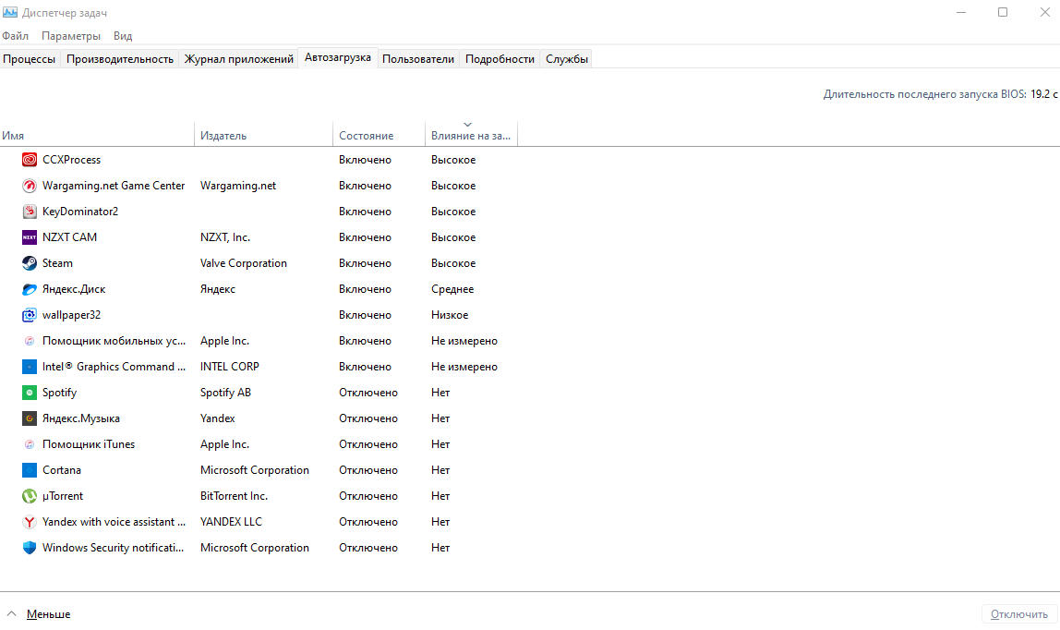Click the Spotify AB publisher cell
This screenshot has width=1060, height=630.
pyautogui.click(x=225, y=393)
